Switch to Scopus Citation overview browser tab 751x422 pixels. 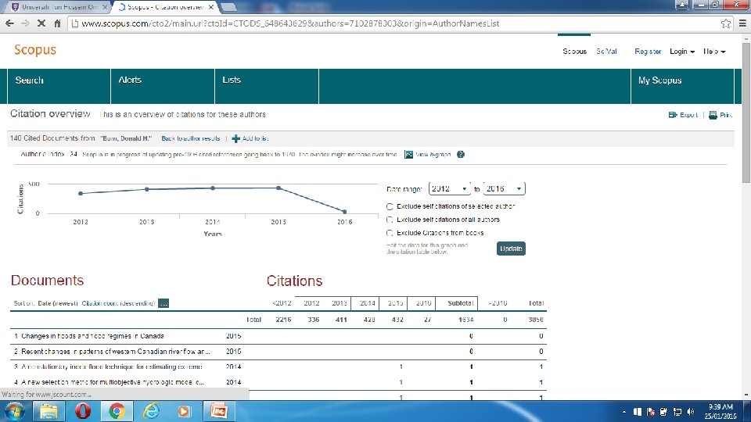pyautogui.click(x=164, y=7)
